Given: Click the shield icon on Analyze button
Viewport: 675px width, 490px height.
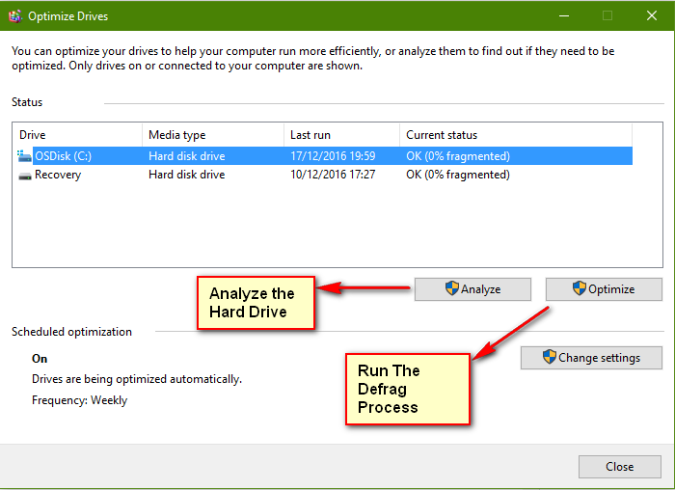Looking at the screenshot, I should coord(452,288).
